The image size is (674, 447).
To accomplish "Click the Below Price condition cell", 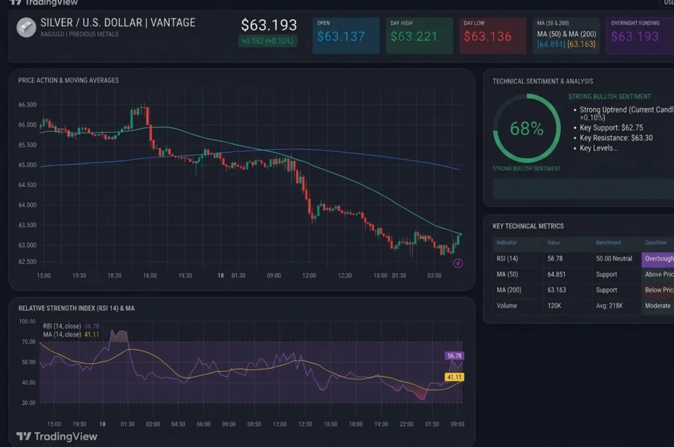I will tap(658, 290).
